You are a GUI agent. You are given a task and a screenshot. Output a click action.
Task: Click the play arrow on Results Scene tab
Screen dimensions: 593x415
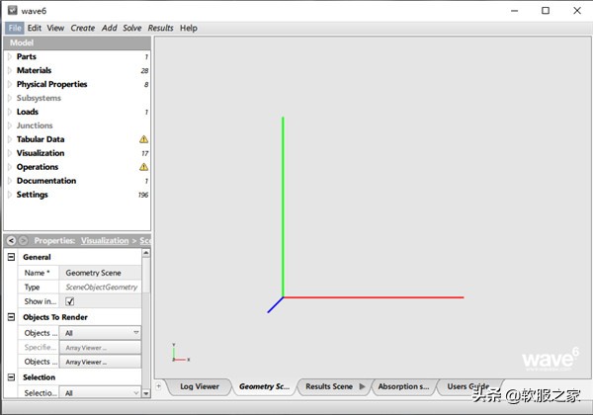pos(363,386)
